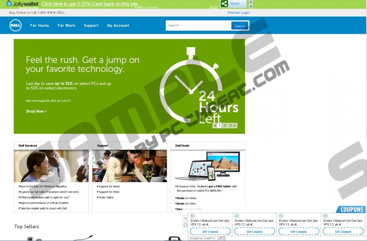Expand the COUPONS tab
The height and width of the screenshot is (241, 367).
tap(351, 209)
